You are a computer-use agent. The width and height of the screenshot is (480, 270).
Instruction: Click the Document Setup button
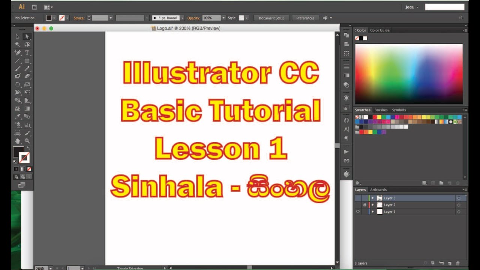271,18
